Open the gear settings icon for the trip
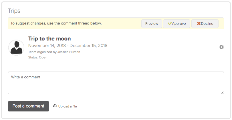The image size is (232, 120). pos(221,47)
